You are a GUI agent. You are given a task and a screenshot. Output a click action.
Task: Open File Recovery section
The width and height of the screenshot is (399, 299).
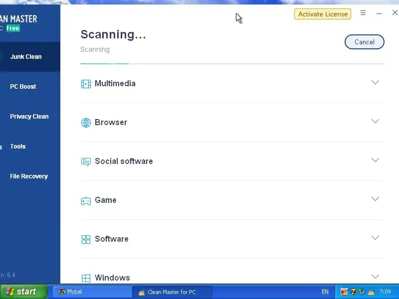(30, 176)
